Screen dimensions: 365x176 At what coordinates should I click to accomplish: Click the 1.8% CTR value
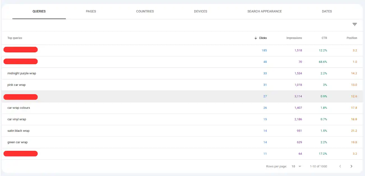click(324, 108)
